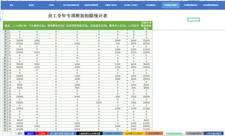Open the 查询页 button in top navigation bar

pyautogui.click(x=31, y=5)
